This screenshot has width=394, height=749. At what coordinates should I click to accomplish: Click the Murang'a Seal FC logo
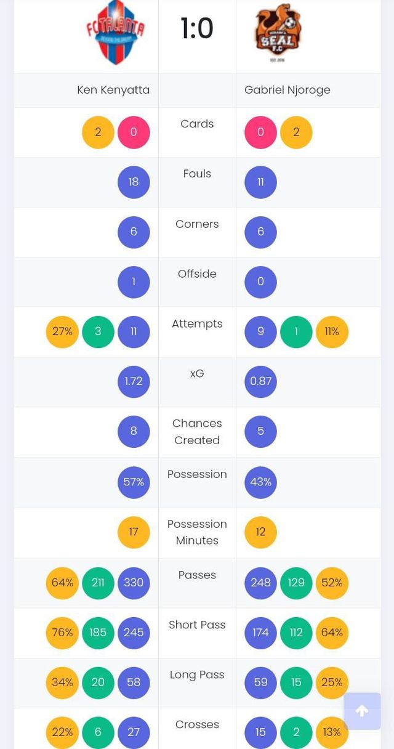point(278,32)
